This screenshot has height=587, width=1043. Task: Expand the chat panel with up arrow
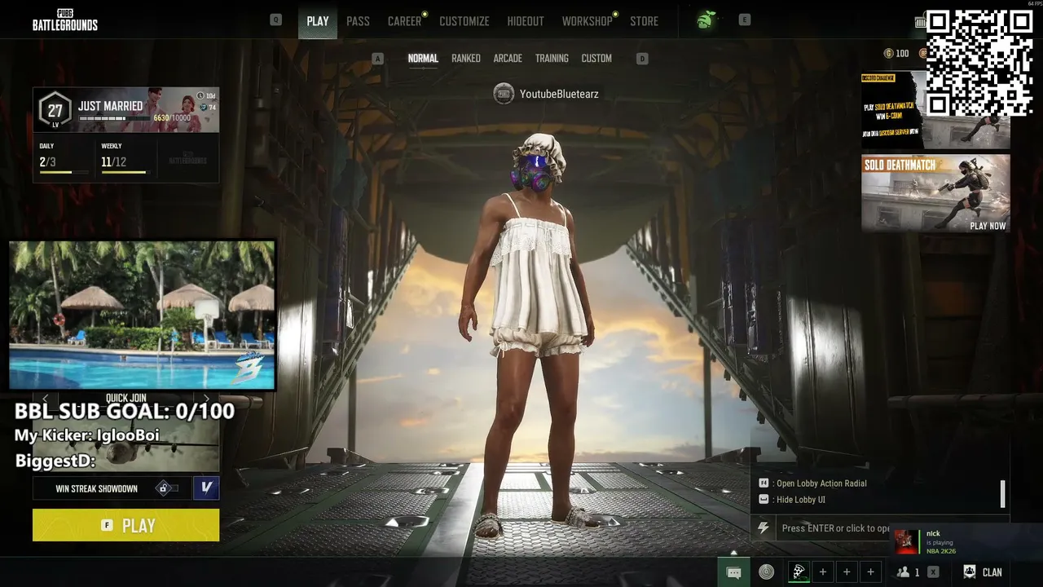coord(733,553)
